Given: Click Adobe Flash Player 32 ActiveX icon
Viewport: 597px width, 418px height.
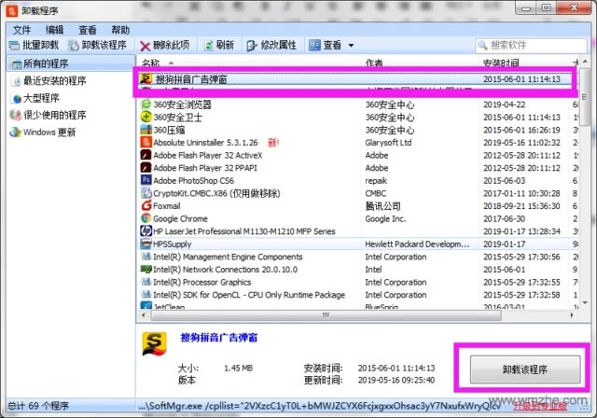Looking at the screenshot, I should click(x=146, y=155).
